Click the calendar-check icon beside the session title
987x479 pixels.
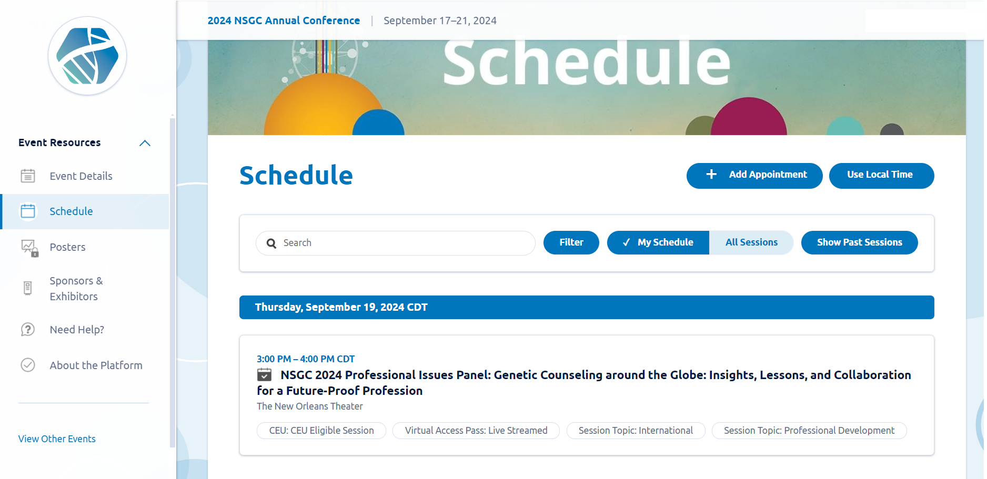264,375
